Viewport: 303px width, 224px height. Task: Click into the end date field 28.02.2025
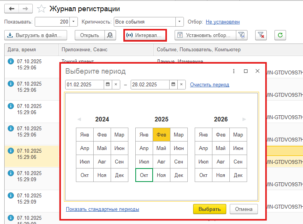(150, 84)
